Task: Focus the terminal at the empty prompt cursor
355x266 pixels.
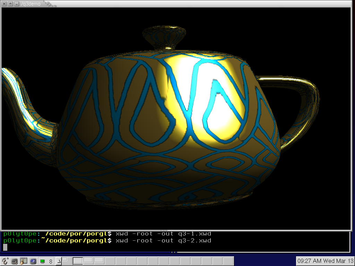Action: click(x=5, y=247)
